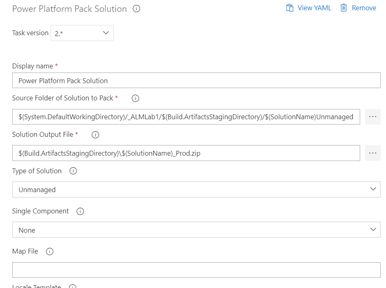Show info for Map File
The width and height of the screenshot is (386, 288).
click(49, 252)
